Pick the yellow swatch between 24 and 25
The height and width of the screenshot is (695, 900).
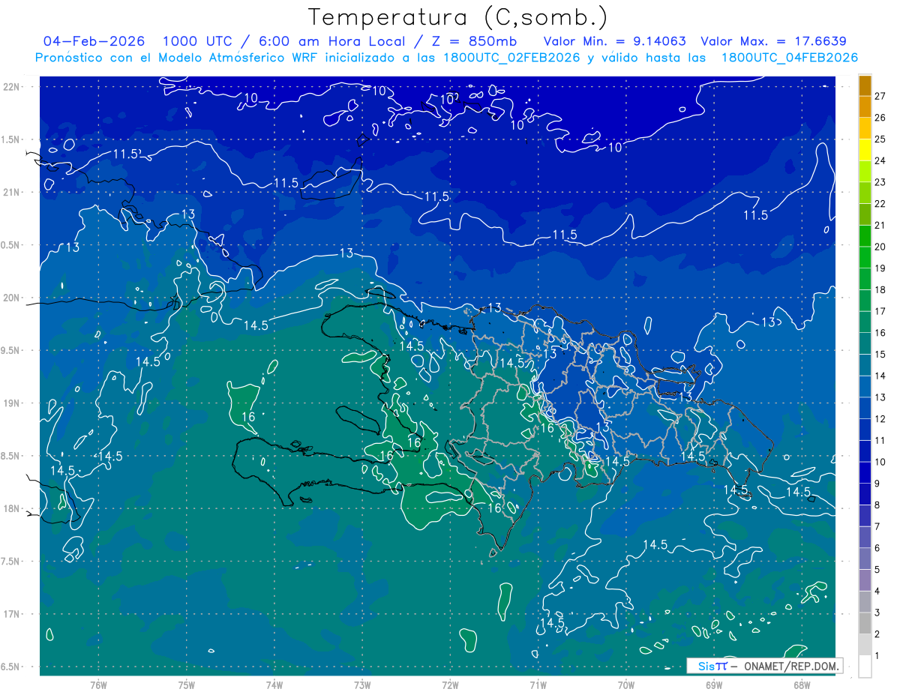(x=865, y=150)
